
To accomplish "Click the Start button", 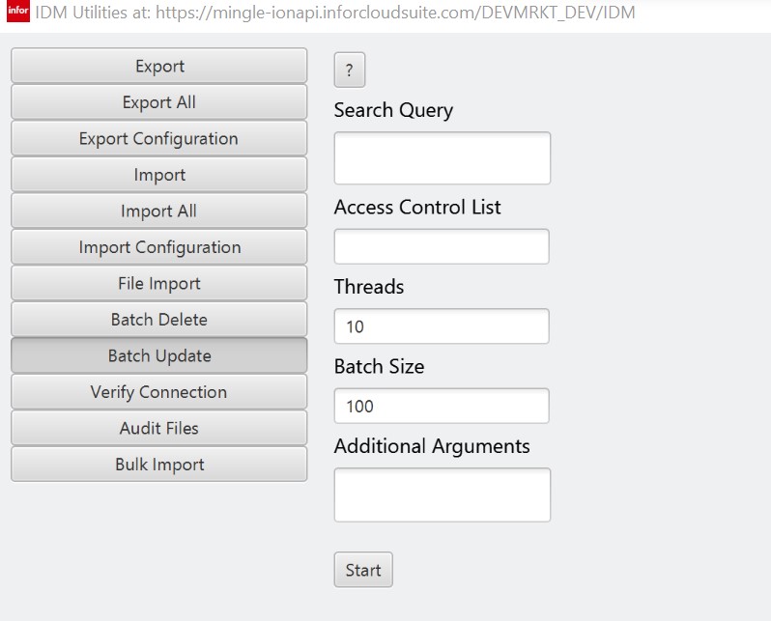I will coord(363,570).
